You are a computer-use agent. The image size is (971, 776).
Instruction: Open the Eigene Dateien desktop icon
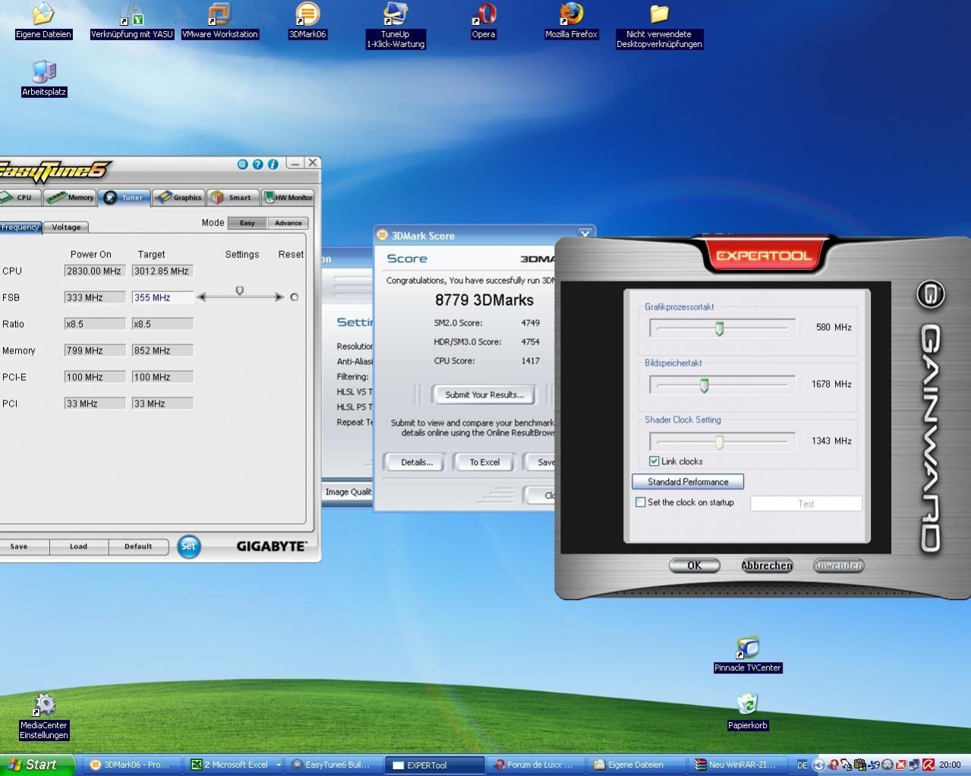[x=43, y=20]
